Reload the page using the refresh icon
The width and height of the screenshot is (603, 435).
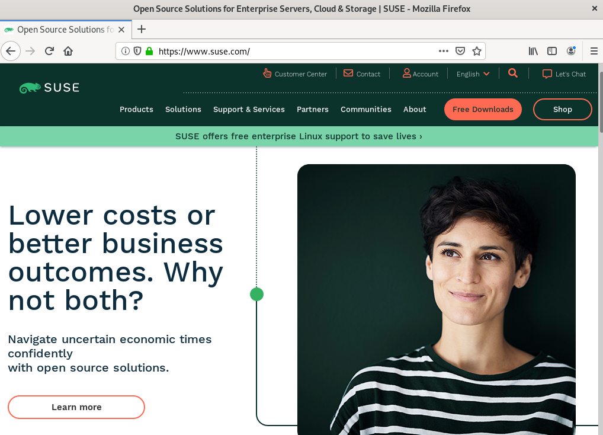coord(49,51)
